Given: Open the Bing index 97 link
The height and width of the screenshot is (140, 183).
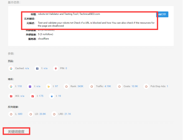Looking at the screenshot, I should 56,86.
